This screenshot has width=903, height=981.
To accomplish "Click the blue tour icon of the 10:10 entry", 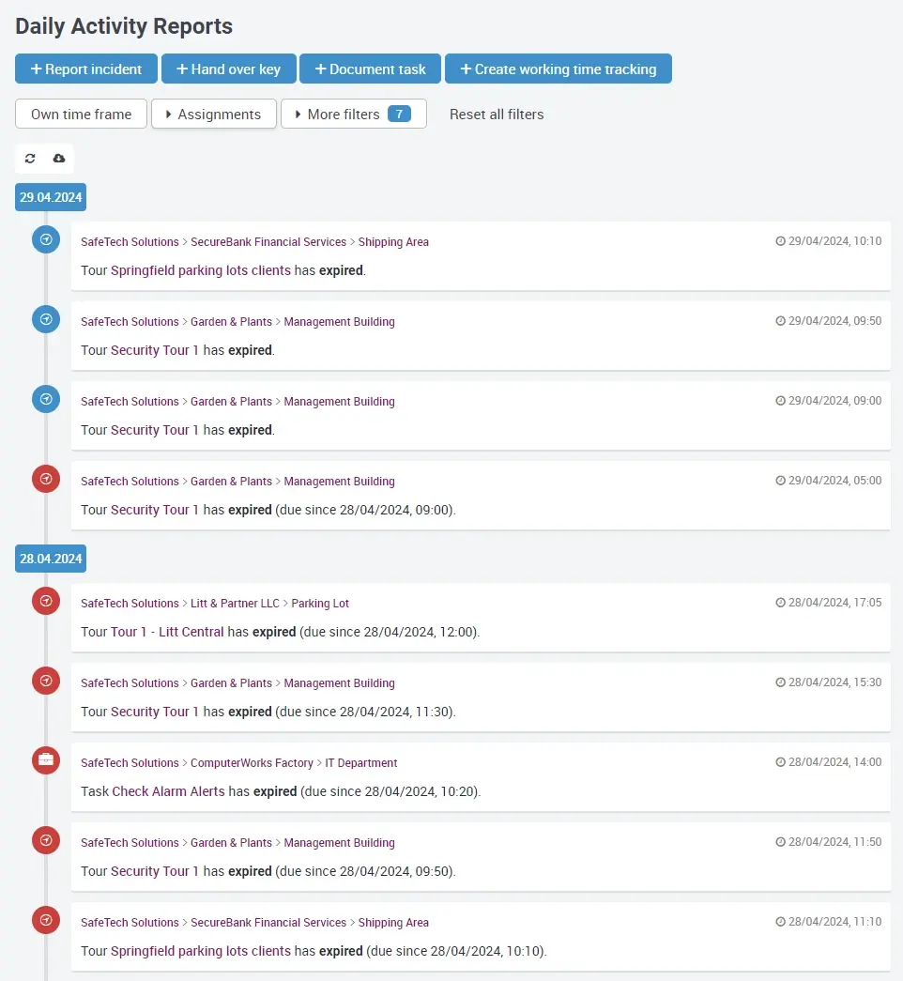I will [x=46, y=240].
